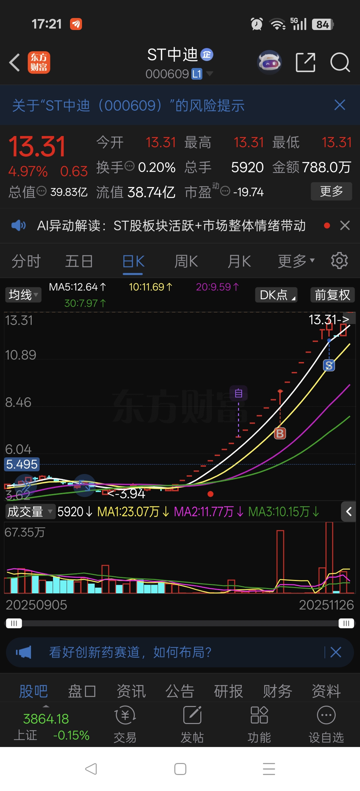Screen dimensions: 360x791
Task: Tap the S sell signal marker
Action: click(x=329, y=365)
